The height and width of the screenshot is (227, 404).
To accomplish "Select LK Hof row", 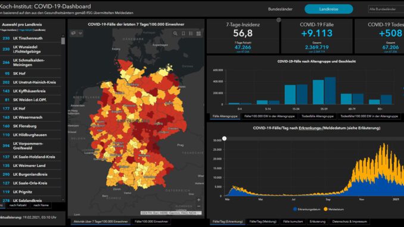I will [x=30, y=108].
